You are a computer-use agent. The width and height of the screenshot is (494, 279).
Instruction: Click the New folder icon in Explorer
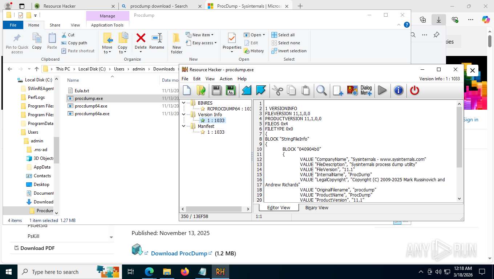[x=177, y=38]
